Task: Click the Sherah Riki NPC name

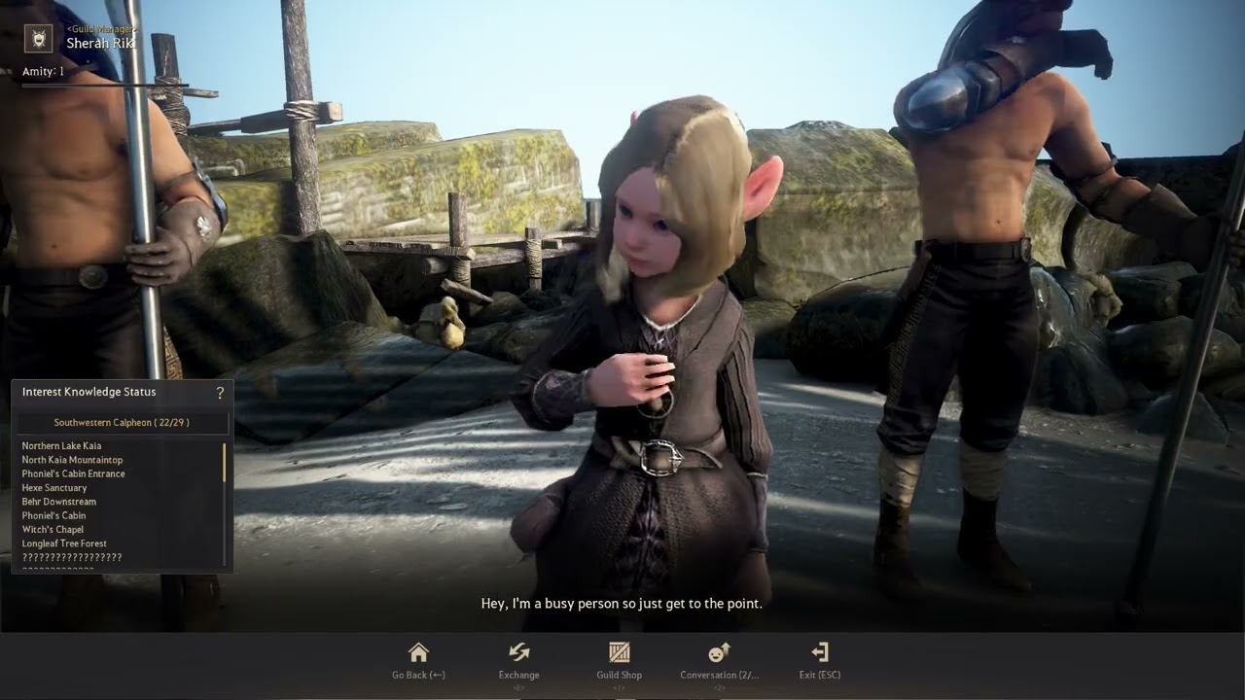Action: pos(100,43)
